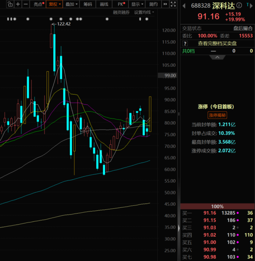Click the 最高封单额 3.568亿 value
The height and width of the screenshot is (261, 255).
click(227, 142)
